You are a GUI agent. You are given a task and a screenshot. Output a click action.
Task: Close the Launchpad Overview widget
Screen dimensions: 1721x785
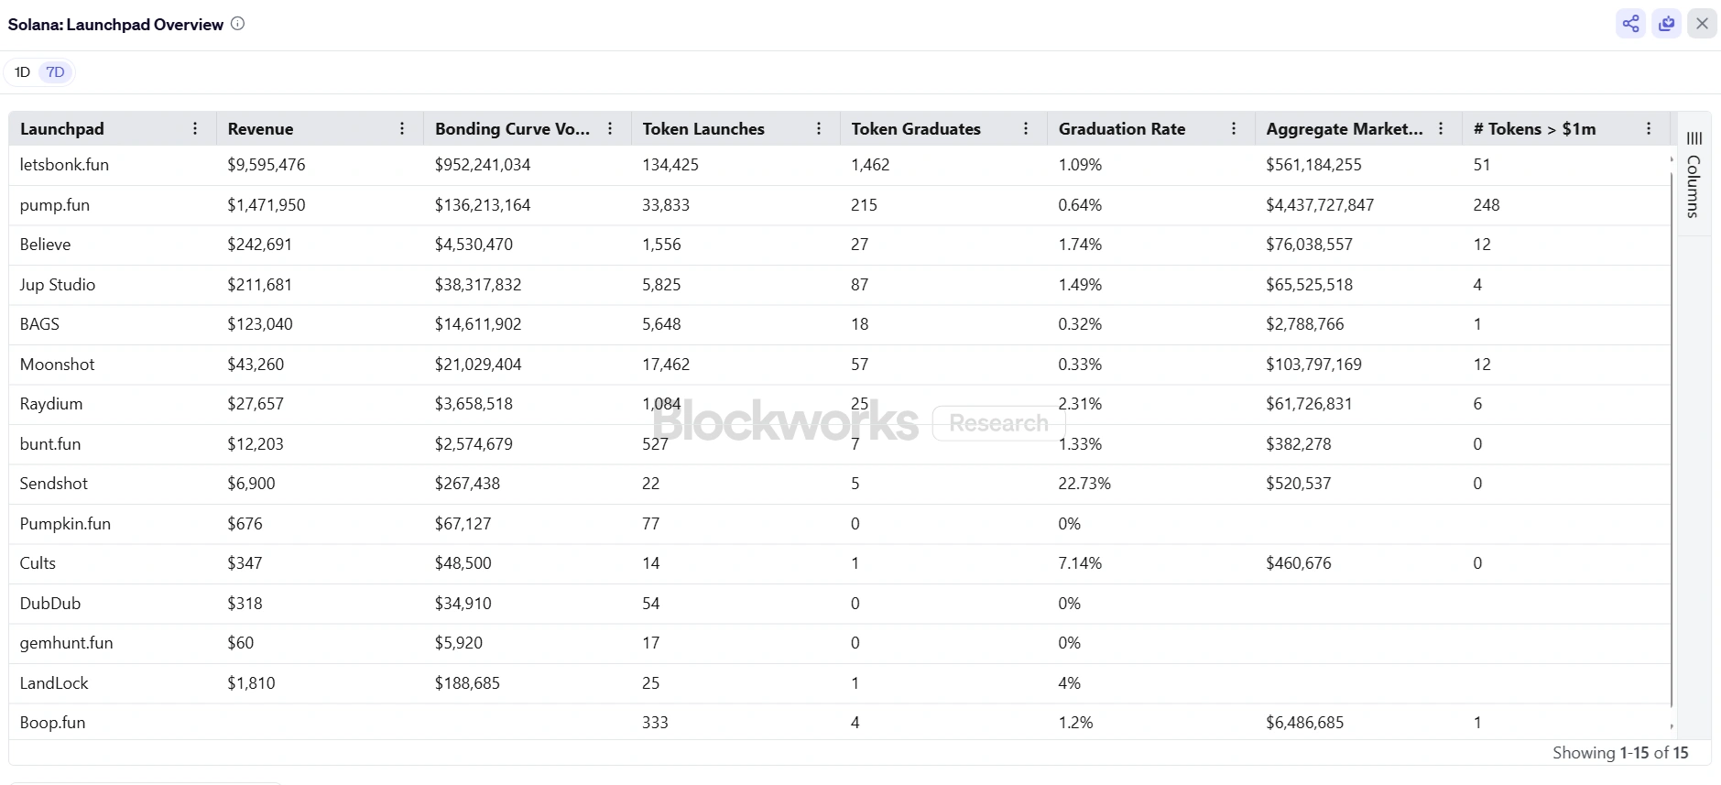pos(1703,23)
